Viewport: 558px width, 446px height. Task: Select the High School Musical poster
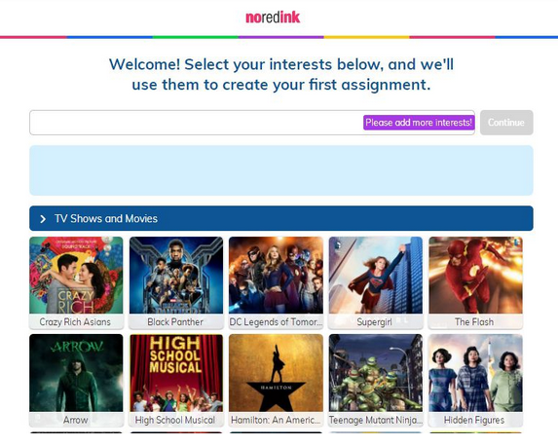176,381
